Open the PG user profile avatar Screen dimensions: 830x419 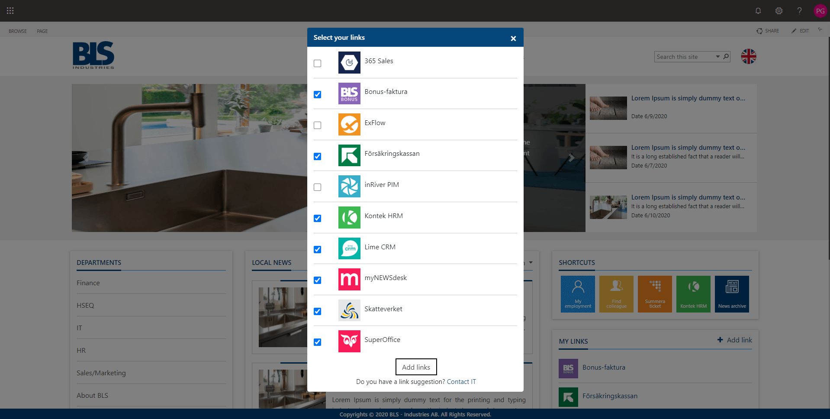point(820,11)
